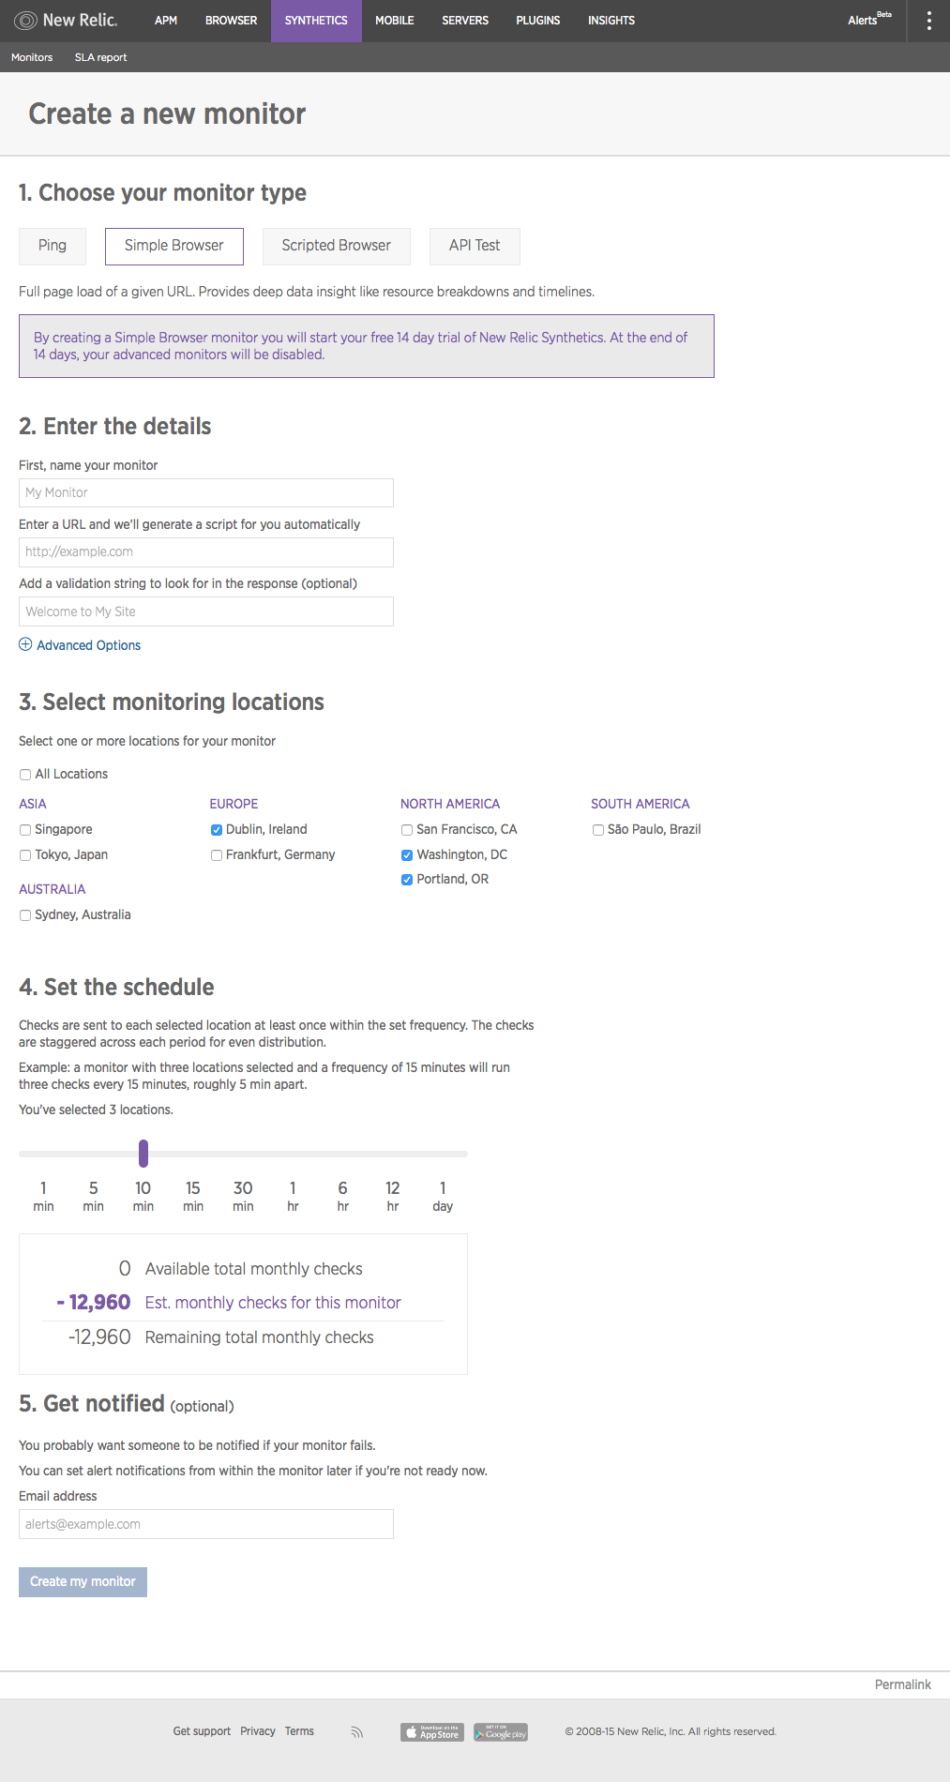The height and width of the screenshot is (1782, 950).
Task: Open the Permalink link
Action: 902,1684
